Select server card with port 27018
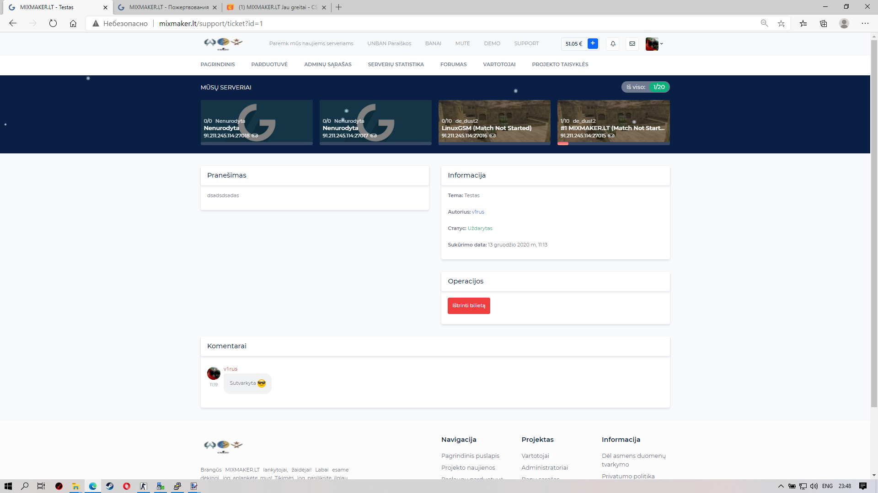The height and width of the screenshot is (493, 878). pyautogui.click(x=257, y=122)
